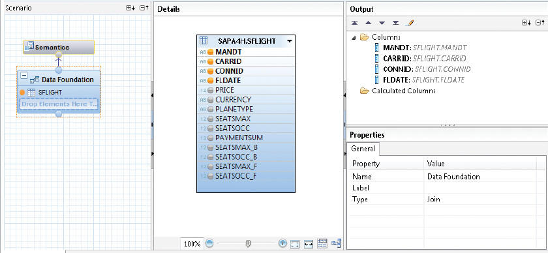Select MANDT in Output columns
This screenshot has height=253, width=548.
point(425,48)
